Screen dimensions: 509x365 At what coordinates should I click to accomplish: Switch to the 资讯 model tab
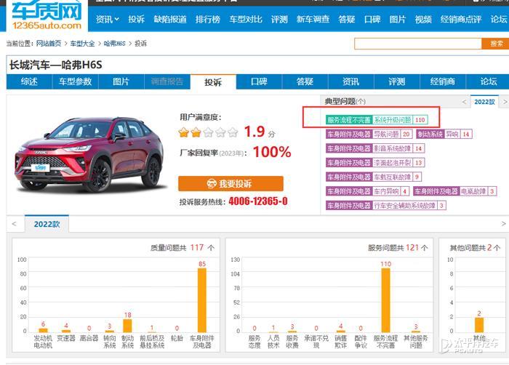(x=351, y=81)
